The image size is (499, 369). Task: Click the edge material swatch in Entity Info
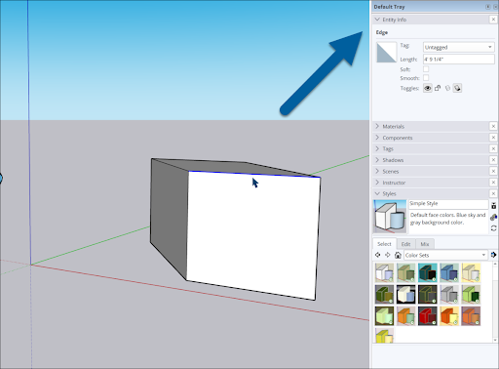pyautogui.click(x=386, y=52)
